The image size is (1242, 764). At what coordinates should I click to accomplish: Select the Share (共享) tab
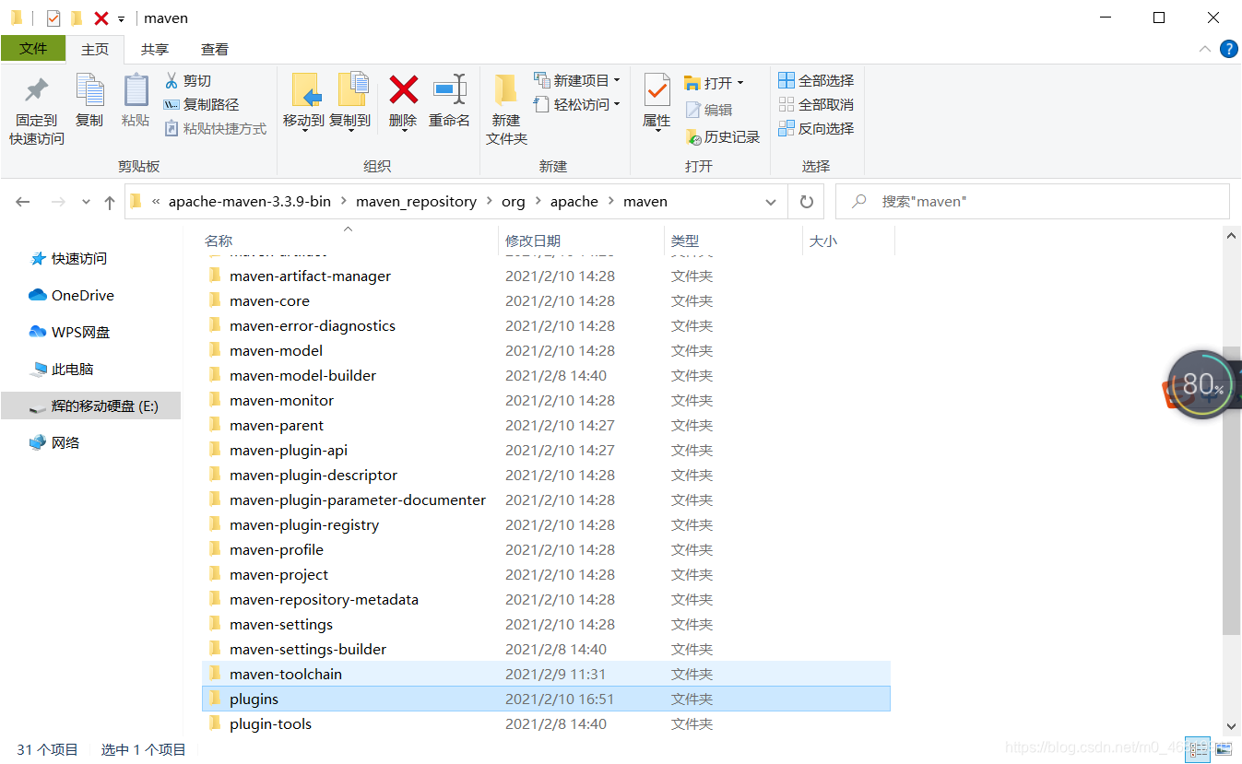point(155,49)
